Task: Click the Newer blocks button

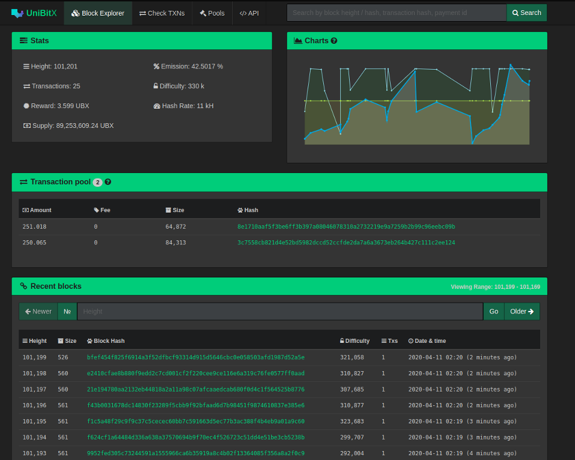Action: coord(38,312)
